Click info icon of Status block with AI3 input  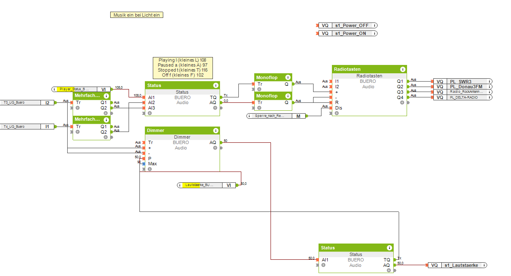215,85
